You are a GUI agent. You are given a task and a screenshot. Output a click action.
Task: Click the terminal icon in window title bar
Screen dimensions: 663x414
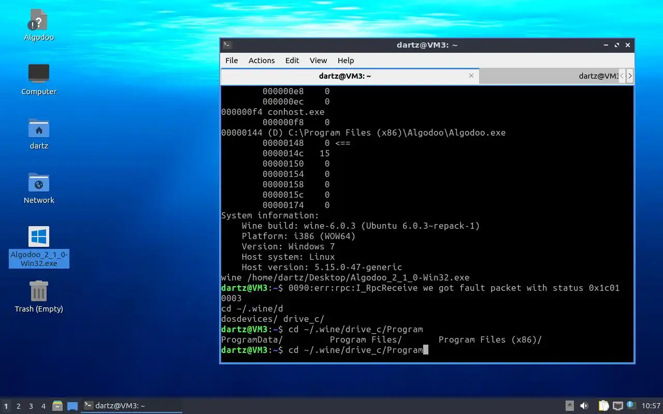pyautogui.click(x=227, y=45)
